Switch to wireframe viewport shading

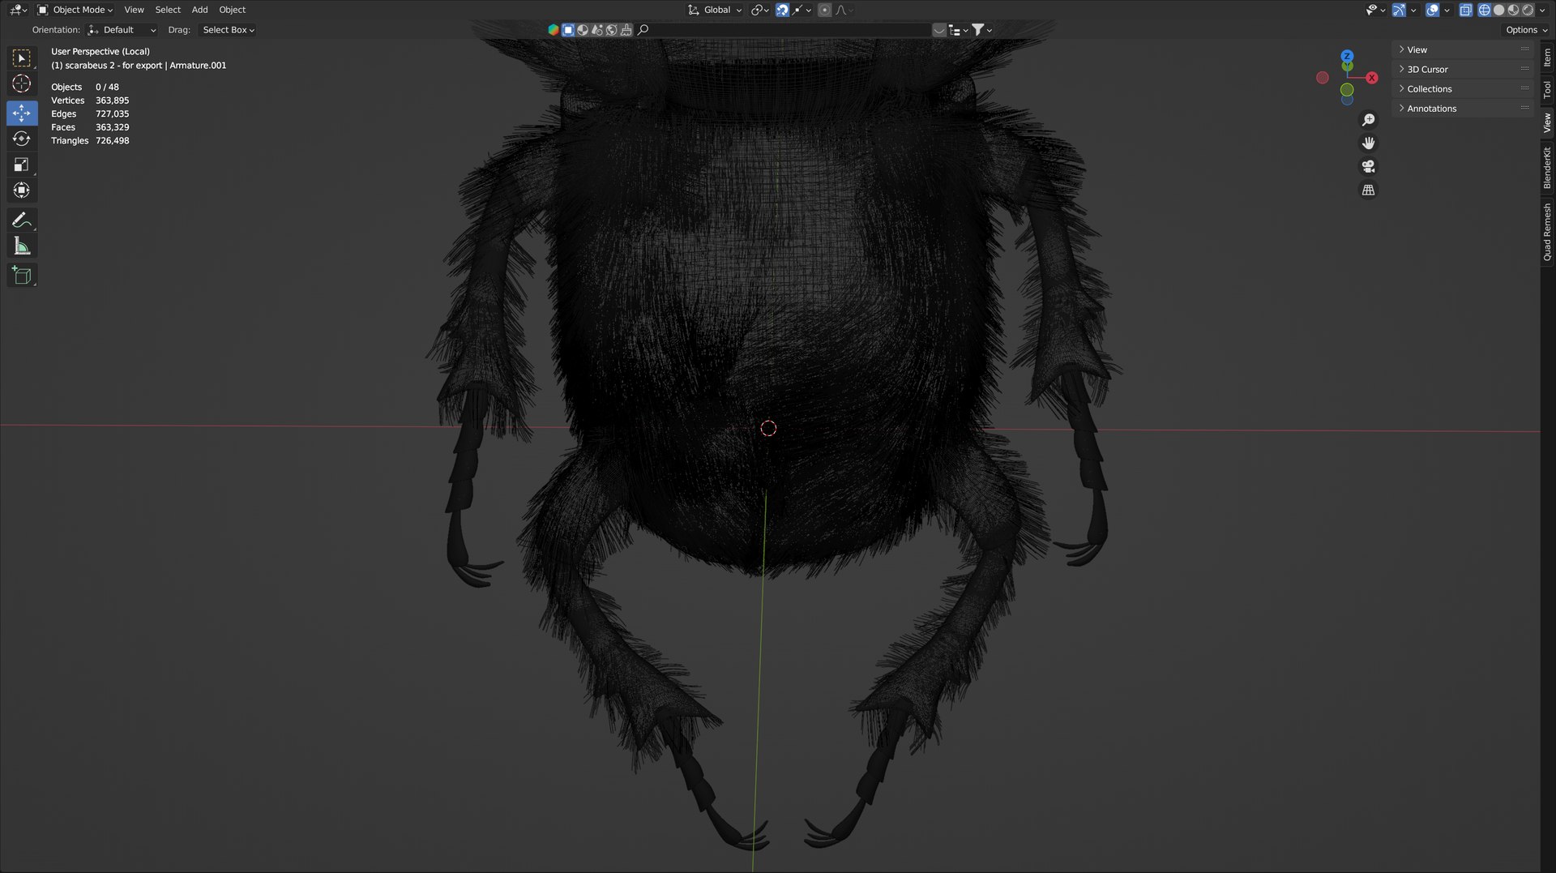click(1485, 10)
